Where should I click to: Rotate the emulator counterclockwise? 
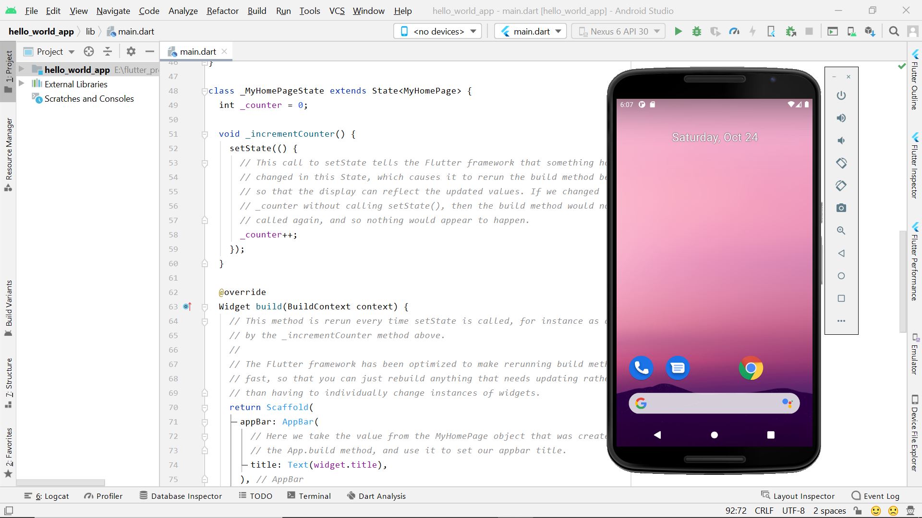pos(841,163)
